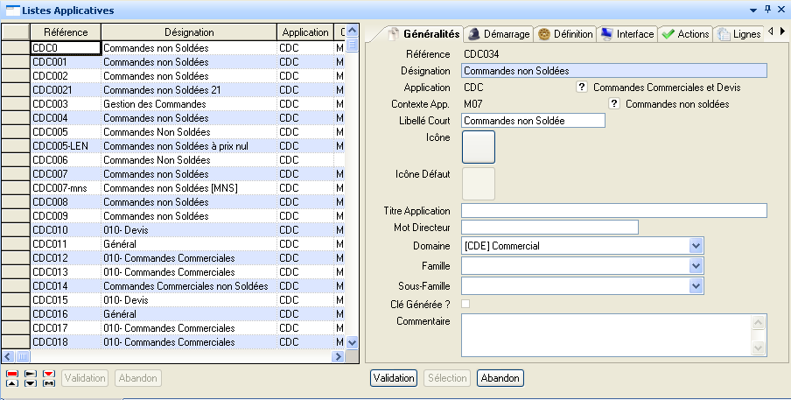791x400 pixels.
Task: Click the question mark icon next to Application CDC
Action: click(x=581, y=88)
